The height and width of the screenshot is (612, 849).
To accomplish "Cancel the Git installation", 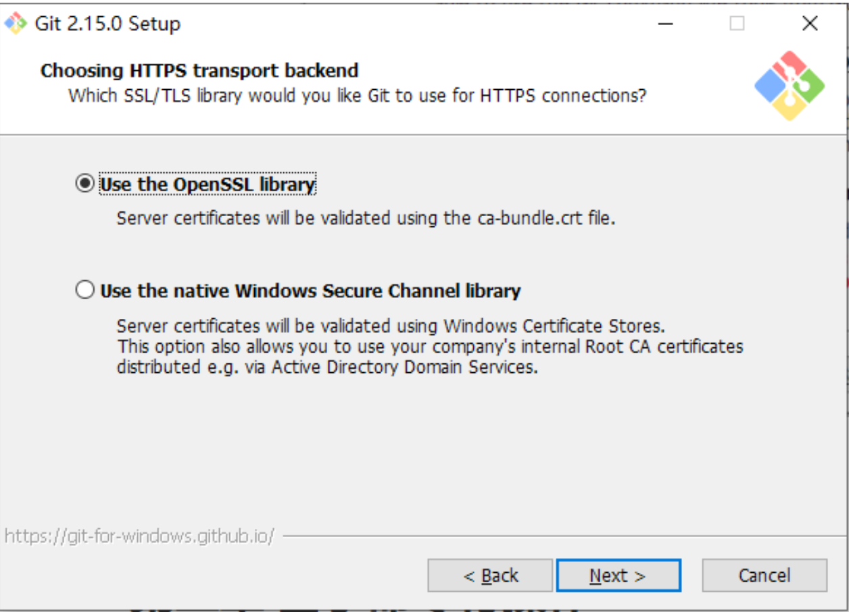I will [765, 576].
